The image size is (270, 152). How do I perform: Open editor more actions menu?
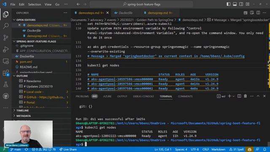pos(265,13)
